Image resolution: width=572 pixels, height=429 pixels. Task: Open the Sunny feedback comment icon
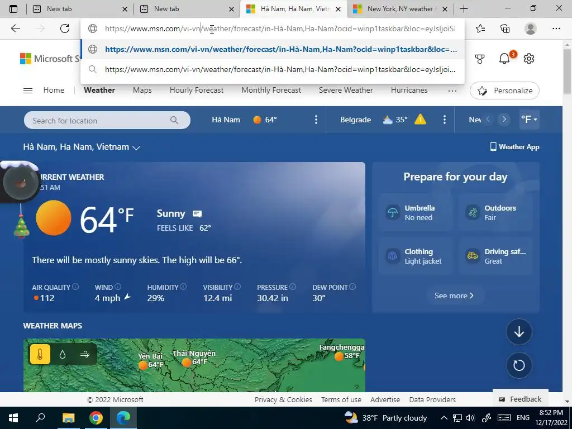coord(197,214)
